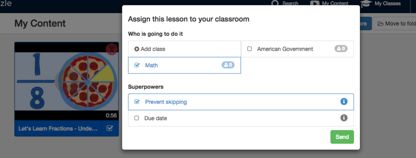Uncheck the Math class checkbox
The width and height of the screenshot is (416, 158).
[137, 65]
